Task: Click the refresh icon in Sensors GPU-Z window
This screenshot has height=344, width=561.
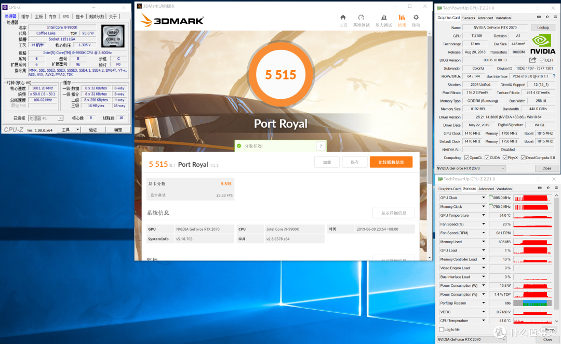Action: [x=548, y=188]
